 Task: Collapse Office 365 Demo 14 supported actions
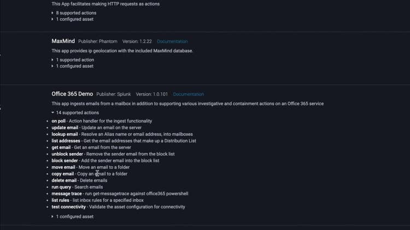pos(77,113)
